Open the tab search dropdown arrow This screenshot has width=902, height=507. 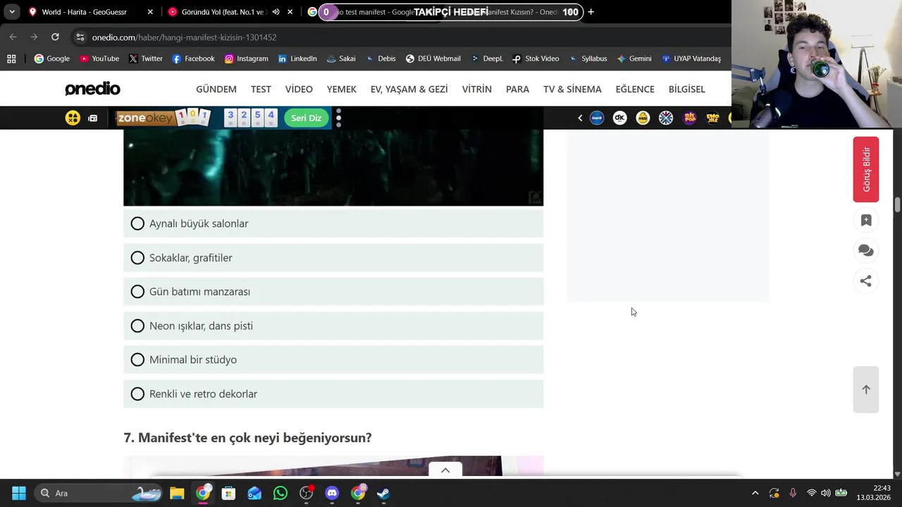click(12, 12)
